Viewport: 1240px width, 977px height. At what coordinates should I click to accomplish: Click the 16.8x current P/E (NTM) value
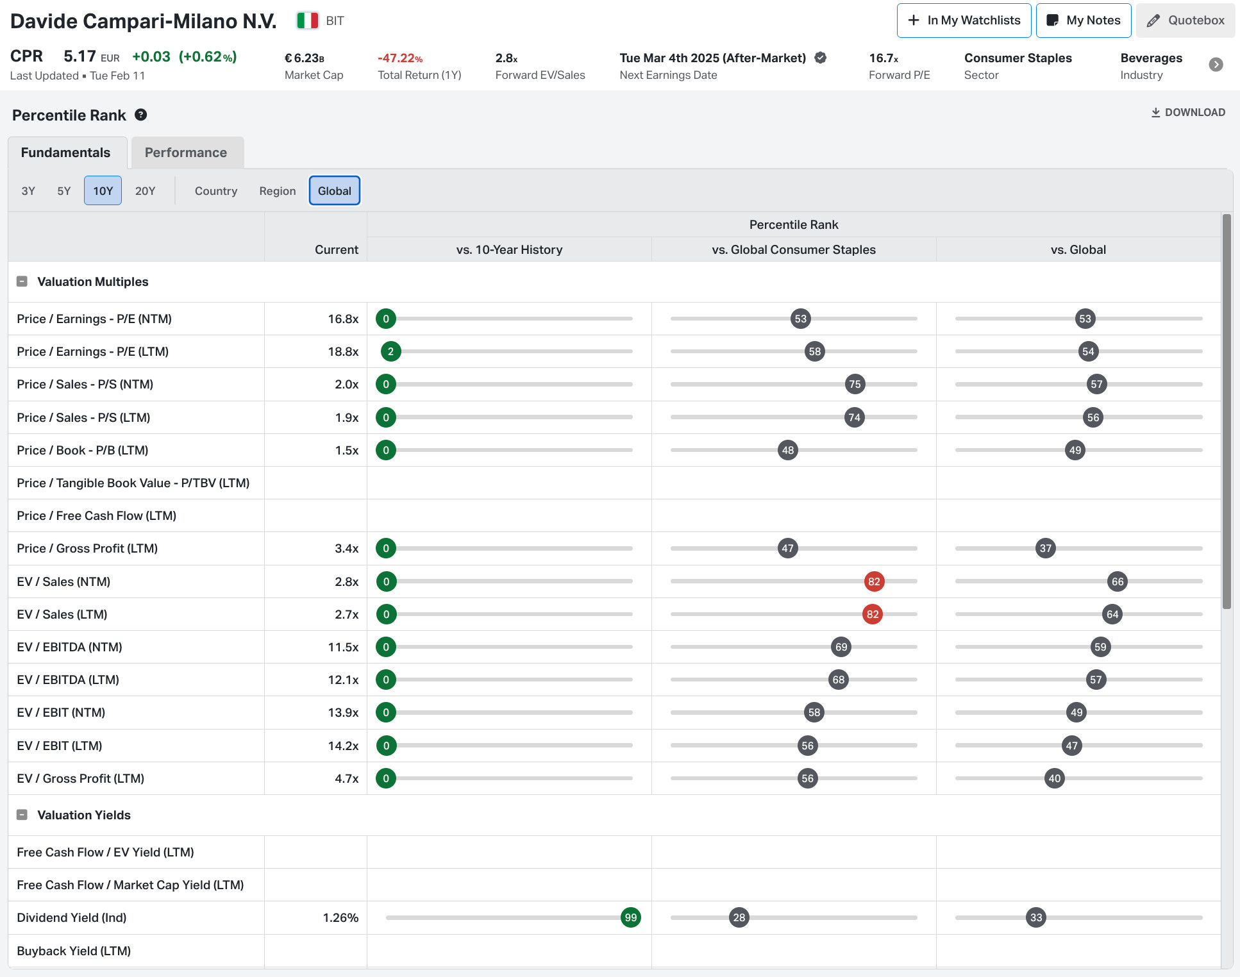[343, 319]
